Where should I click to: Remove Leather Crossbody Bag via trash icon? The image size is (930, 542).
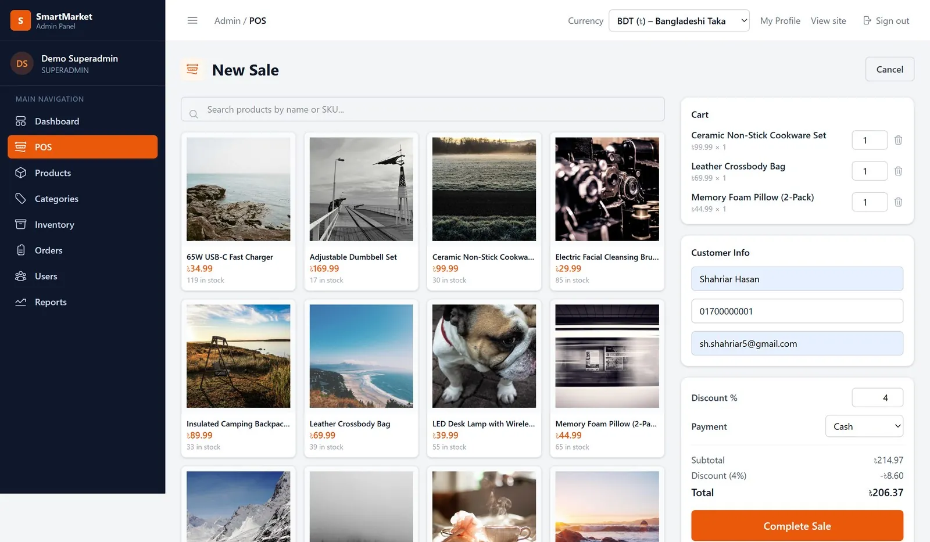pos(898,171)
